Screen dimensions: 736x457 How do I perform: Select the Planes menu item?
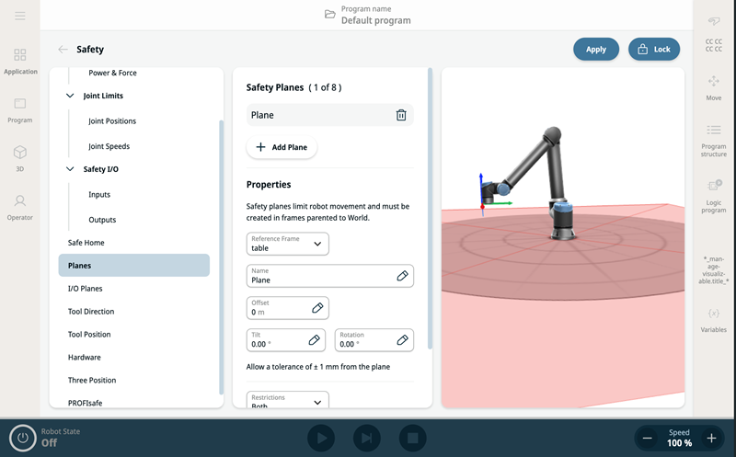click(x=133, y=265)
